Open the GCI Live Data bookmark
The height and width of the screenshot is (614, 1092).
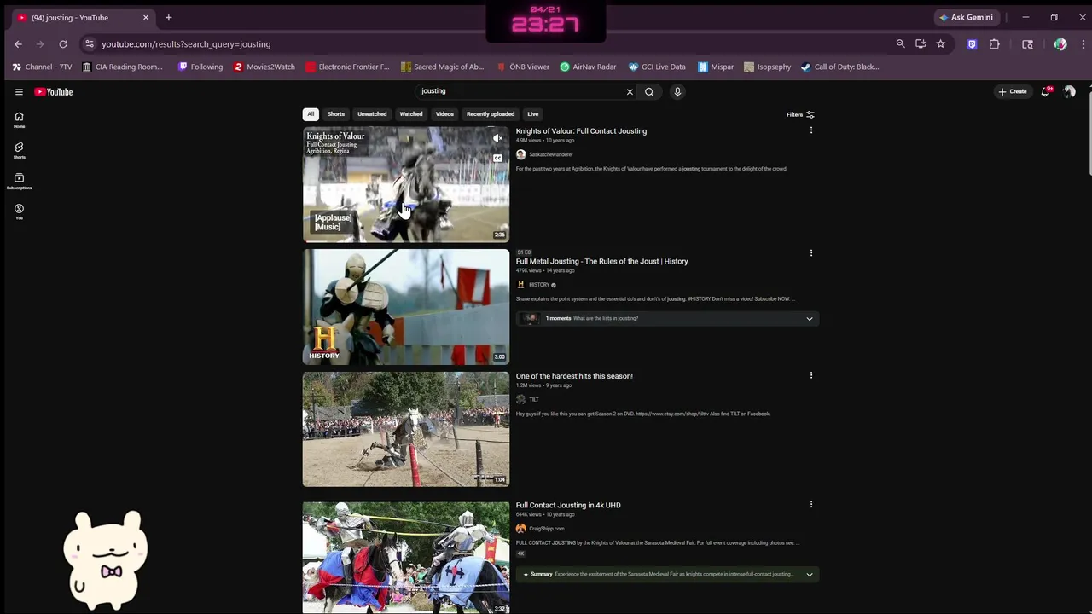pos(657,67)
